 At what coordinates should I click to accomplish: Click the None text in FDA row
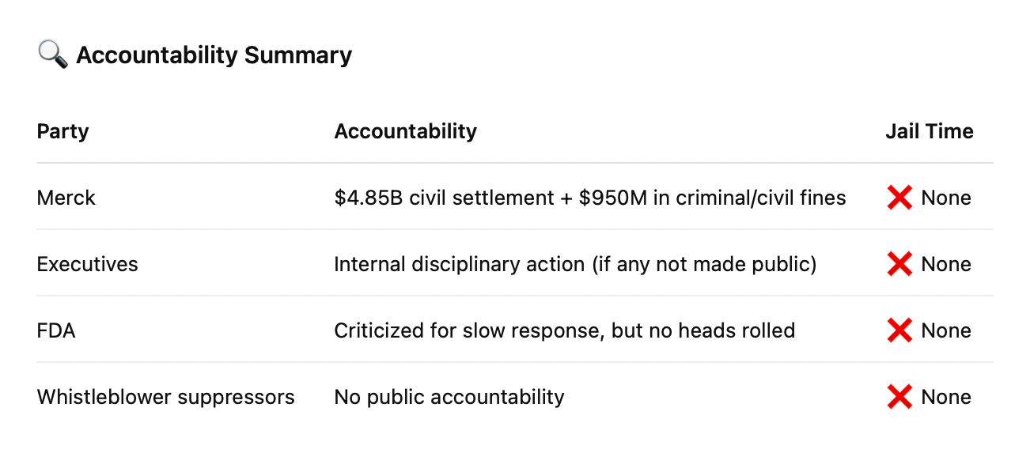point(945,330)
